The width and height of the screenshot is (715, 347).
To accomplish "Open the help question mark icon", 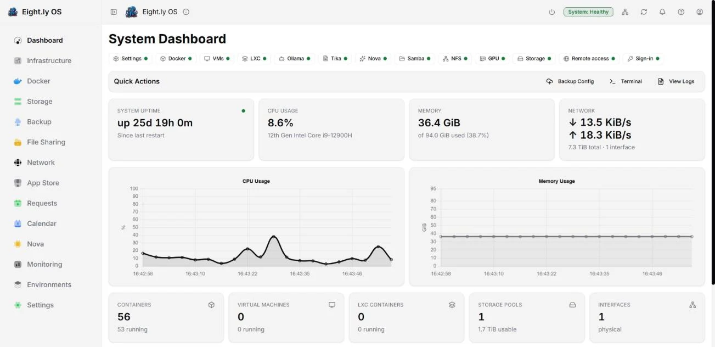I will (x=681, y=12).
